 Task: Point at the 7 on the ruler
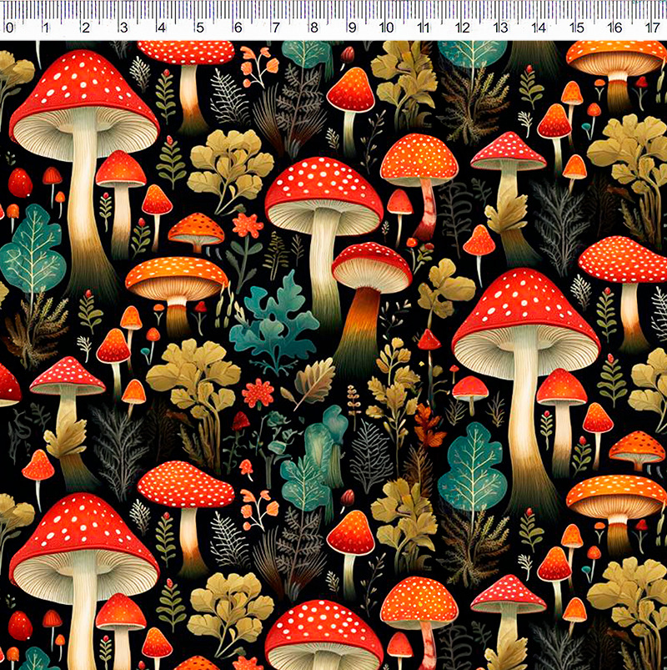point(276,28)
